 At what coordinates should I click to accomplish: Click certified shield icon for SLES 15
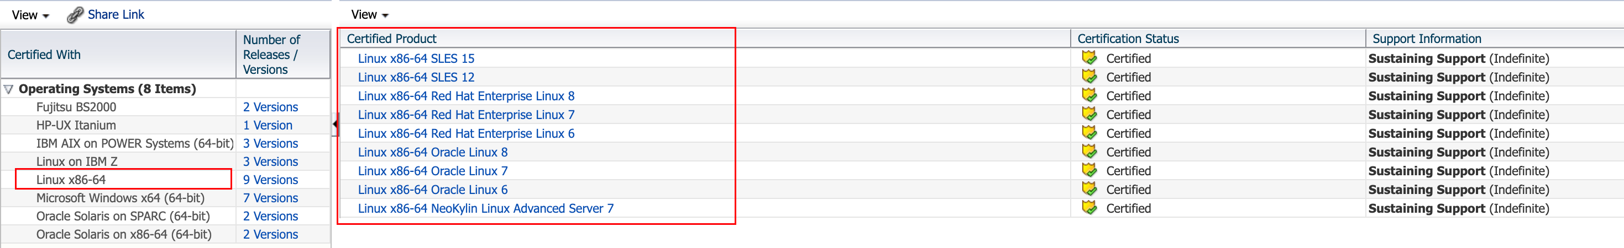pos(1089,58)
